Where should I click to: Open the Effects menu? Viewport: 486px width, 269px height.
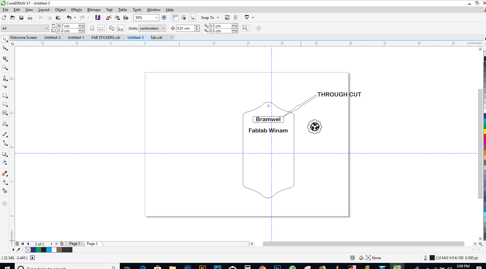click(76, 10)
